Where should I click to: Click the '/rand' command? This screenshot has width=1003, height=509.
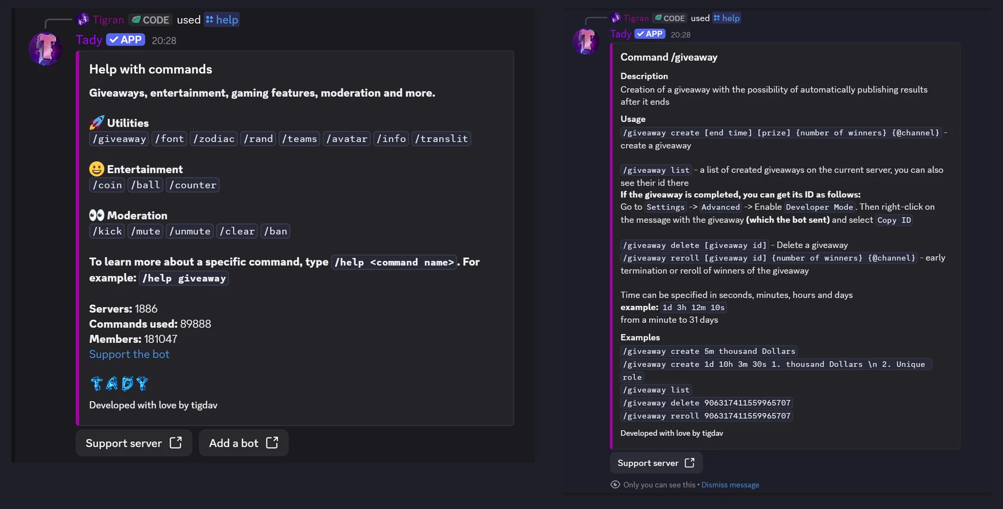pos(258,138)
